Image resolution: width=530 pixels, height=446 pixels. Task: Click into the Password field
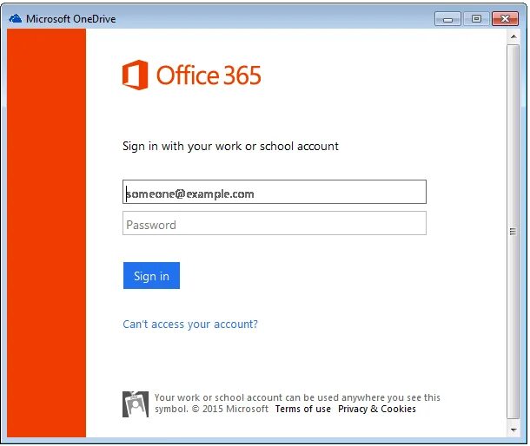click(x=275, y=223)
